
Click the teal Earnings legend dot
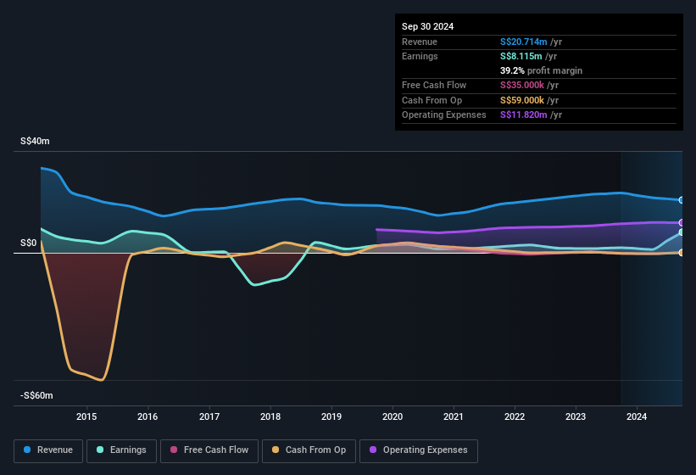101,450
